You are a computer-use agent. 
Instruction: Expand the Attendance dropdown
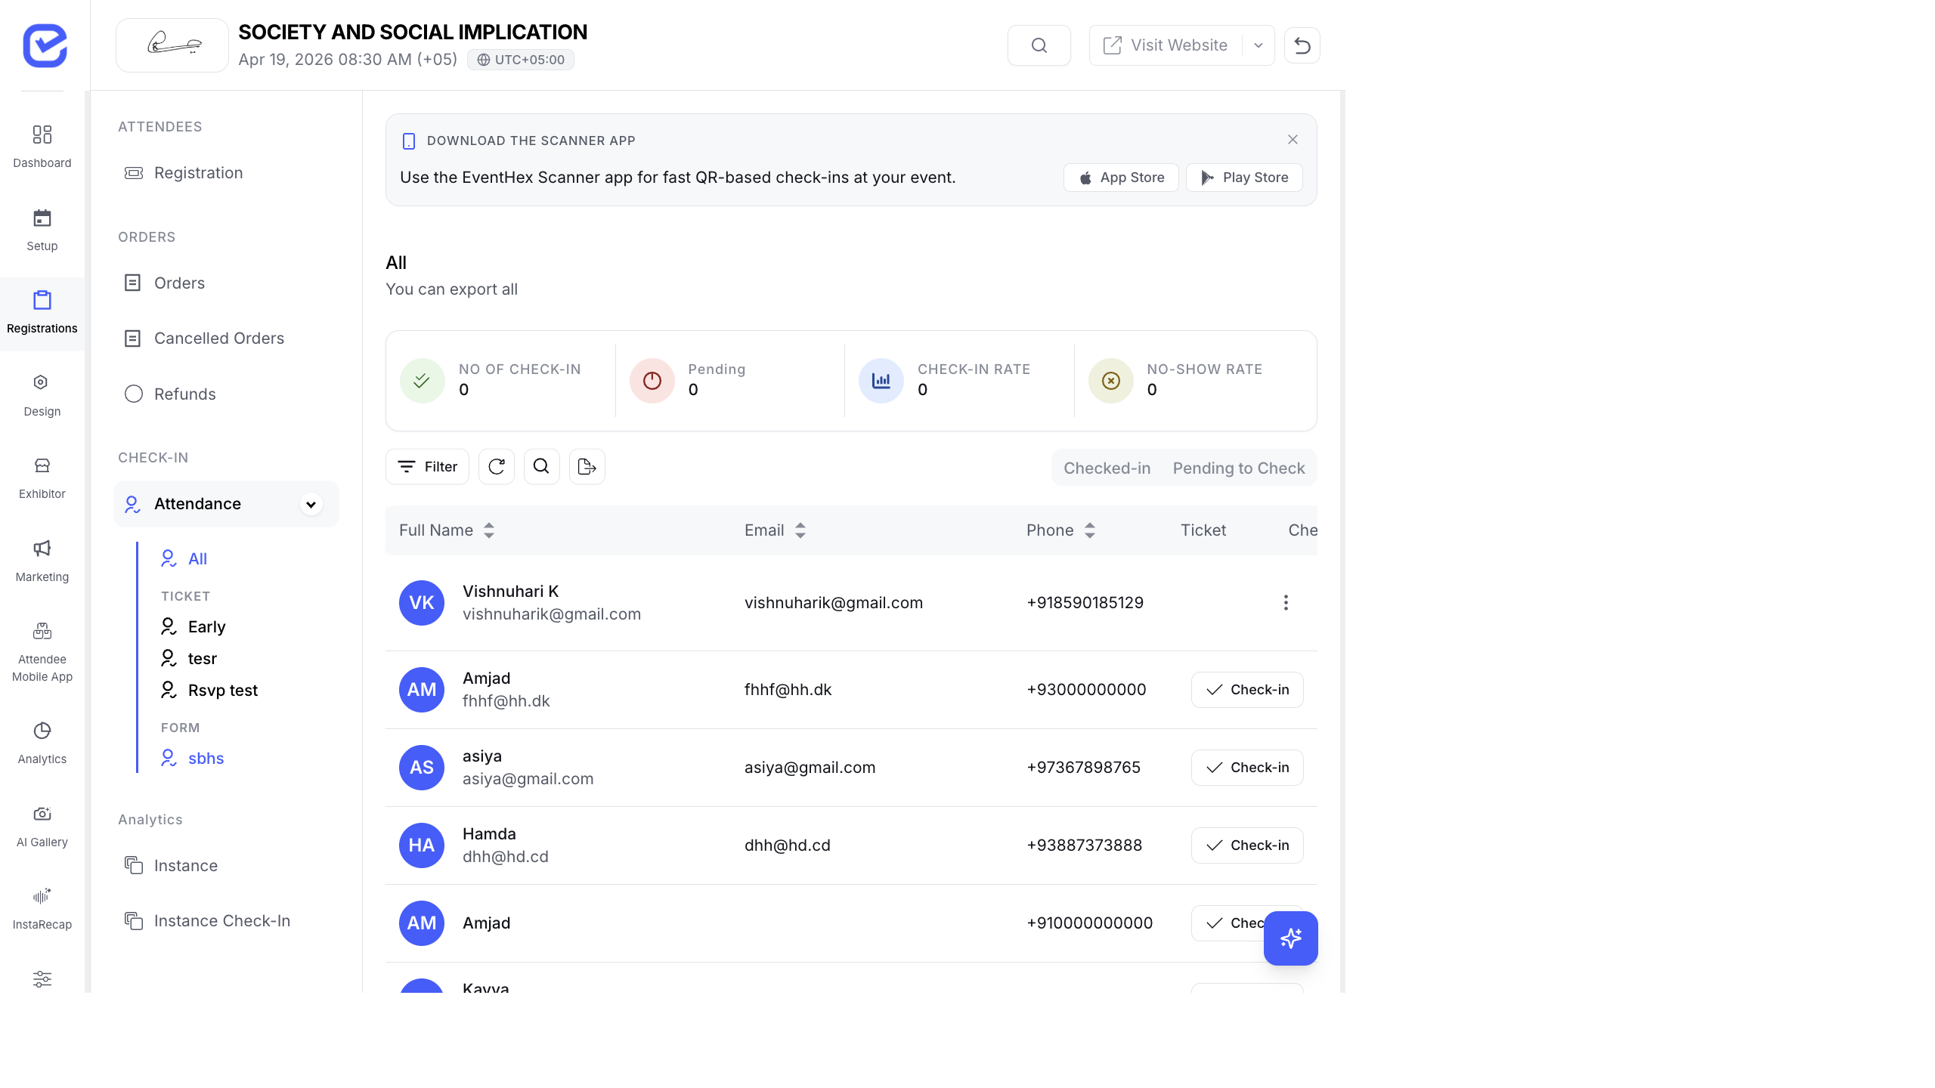[x=311, y=503]
